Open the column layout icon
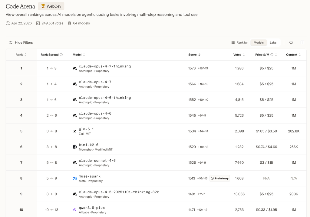Image resolution: width=310 pixels, height=217 pixels. click(302, 43)
